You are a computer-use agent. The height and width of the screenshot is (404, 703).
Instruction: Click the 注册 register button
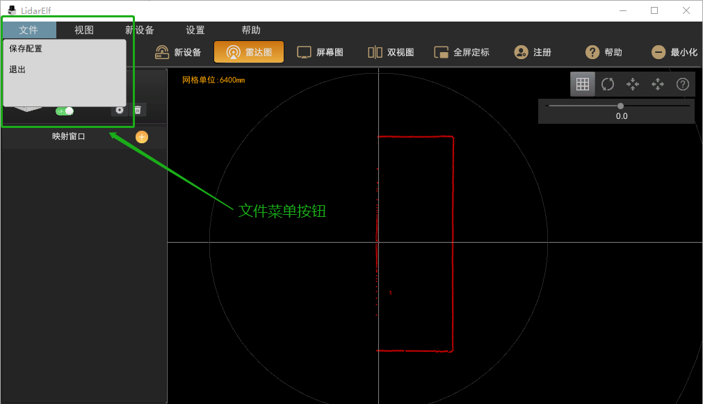point(533,52)
